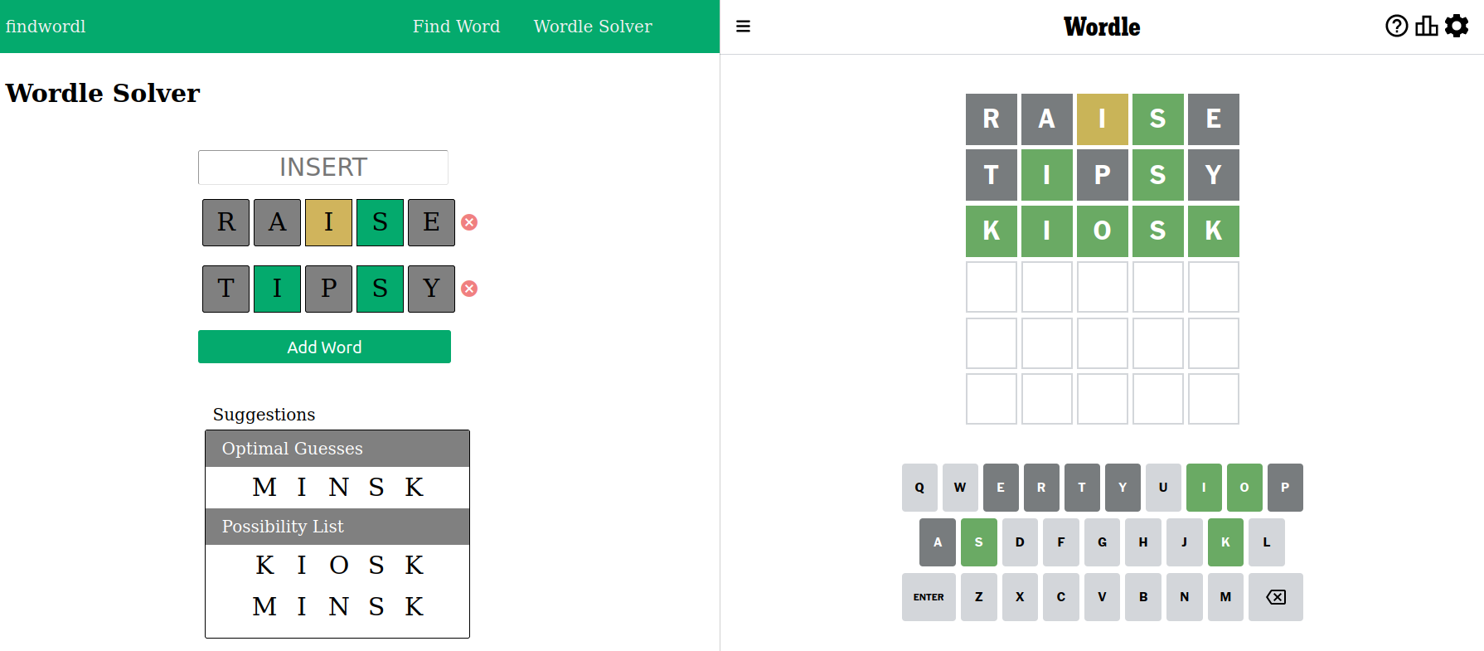Click the ENTER key on Wordle keyboard
This screenshot has width=1484, height=651.
(929, 597)
